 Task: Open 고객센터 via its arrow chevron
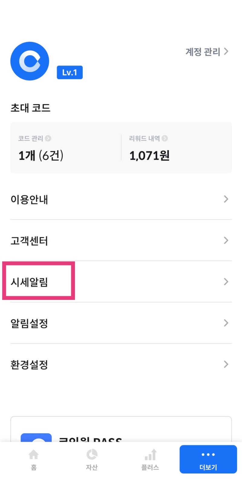[x=226, y=240]
